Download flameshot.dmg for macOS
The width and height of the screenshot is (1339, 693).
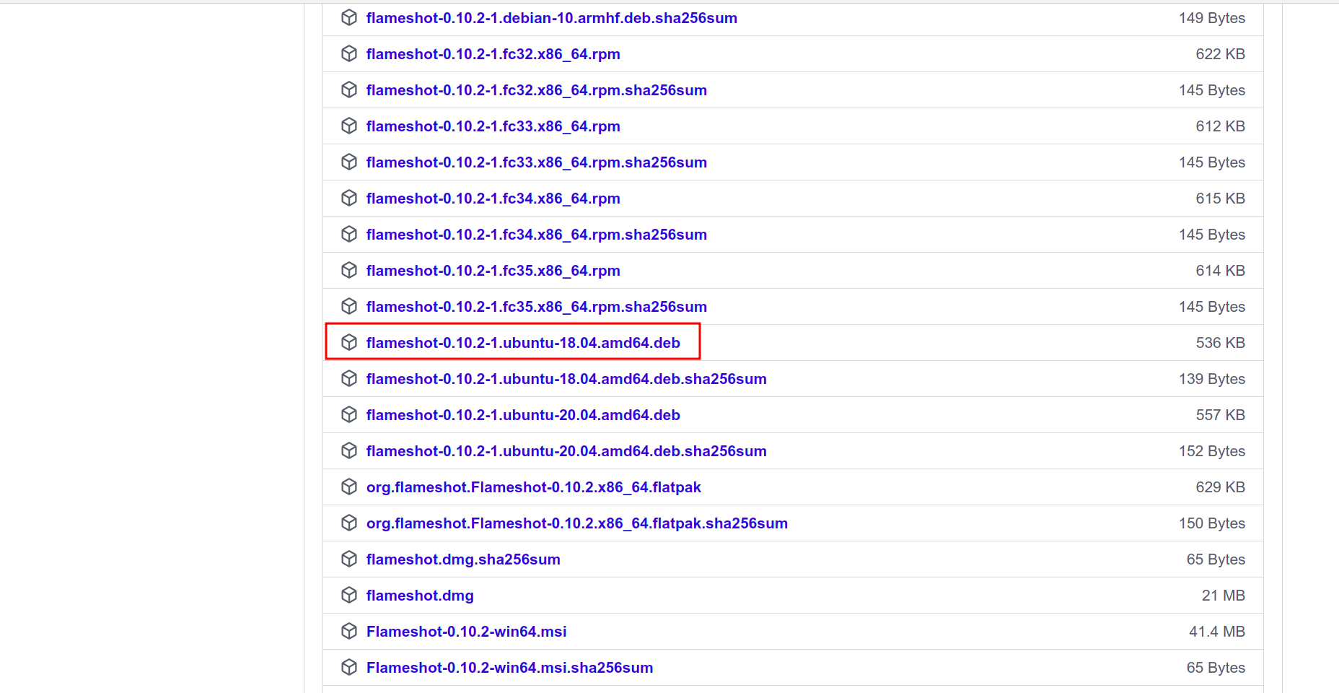point(420,596)
